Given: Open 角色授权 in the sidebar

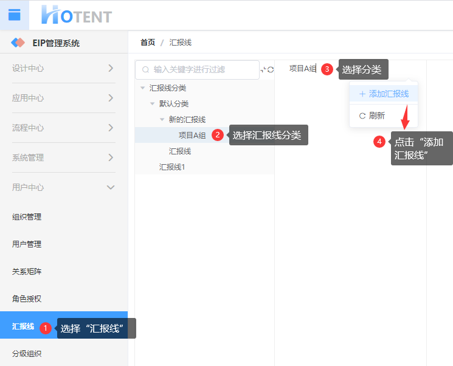Looking at the screenshot, I should point(27,299).
